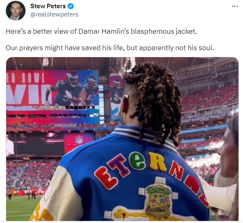Click the crown of thorns patch on jacket

pyautogui.click(x=159, y=190)
